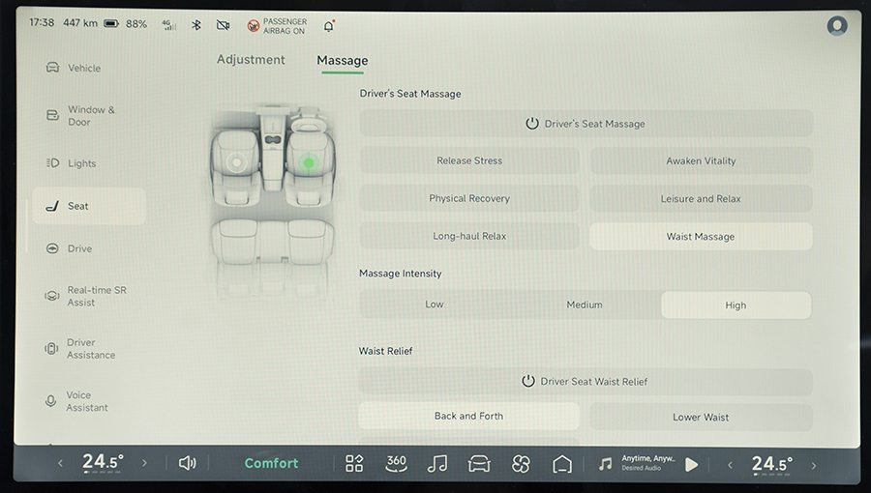Tap the speaker volume icon
871x493 pixels.
tap(188, 463)
